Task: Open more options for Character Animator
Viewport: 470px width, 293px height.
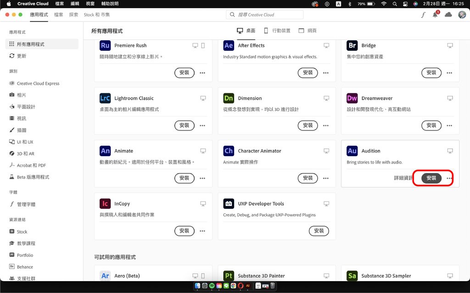Action: pos(326,178)
